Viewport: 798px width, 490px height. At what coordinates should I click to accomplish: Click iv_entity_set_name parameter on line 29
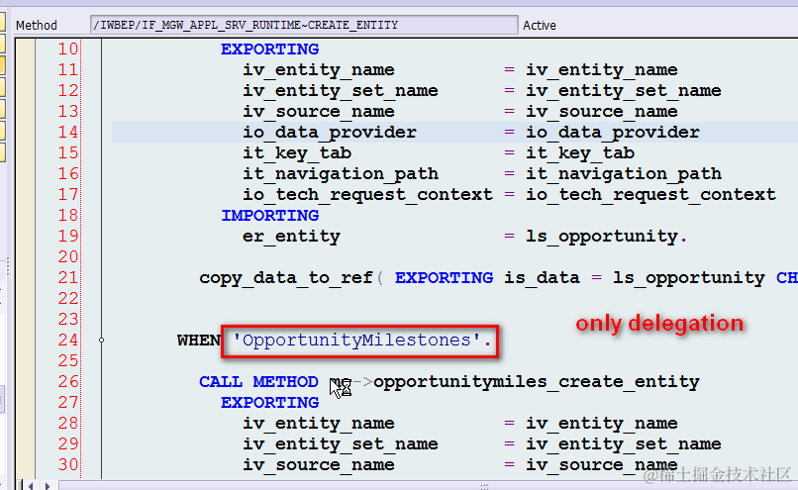point(341,444)
